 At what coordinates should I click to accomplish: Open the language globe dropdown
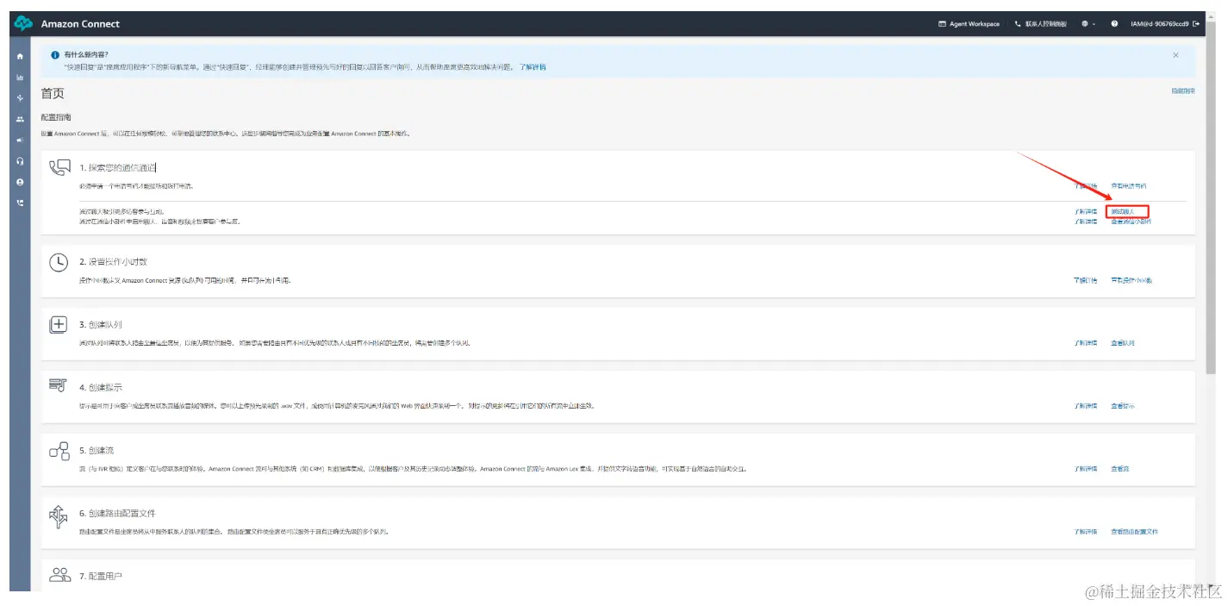tap(1088, 24)
